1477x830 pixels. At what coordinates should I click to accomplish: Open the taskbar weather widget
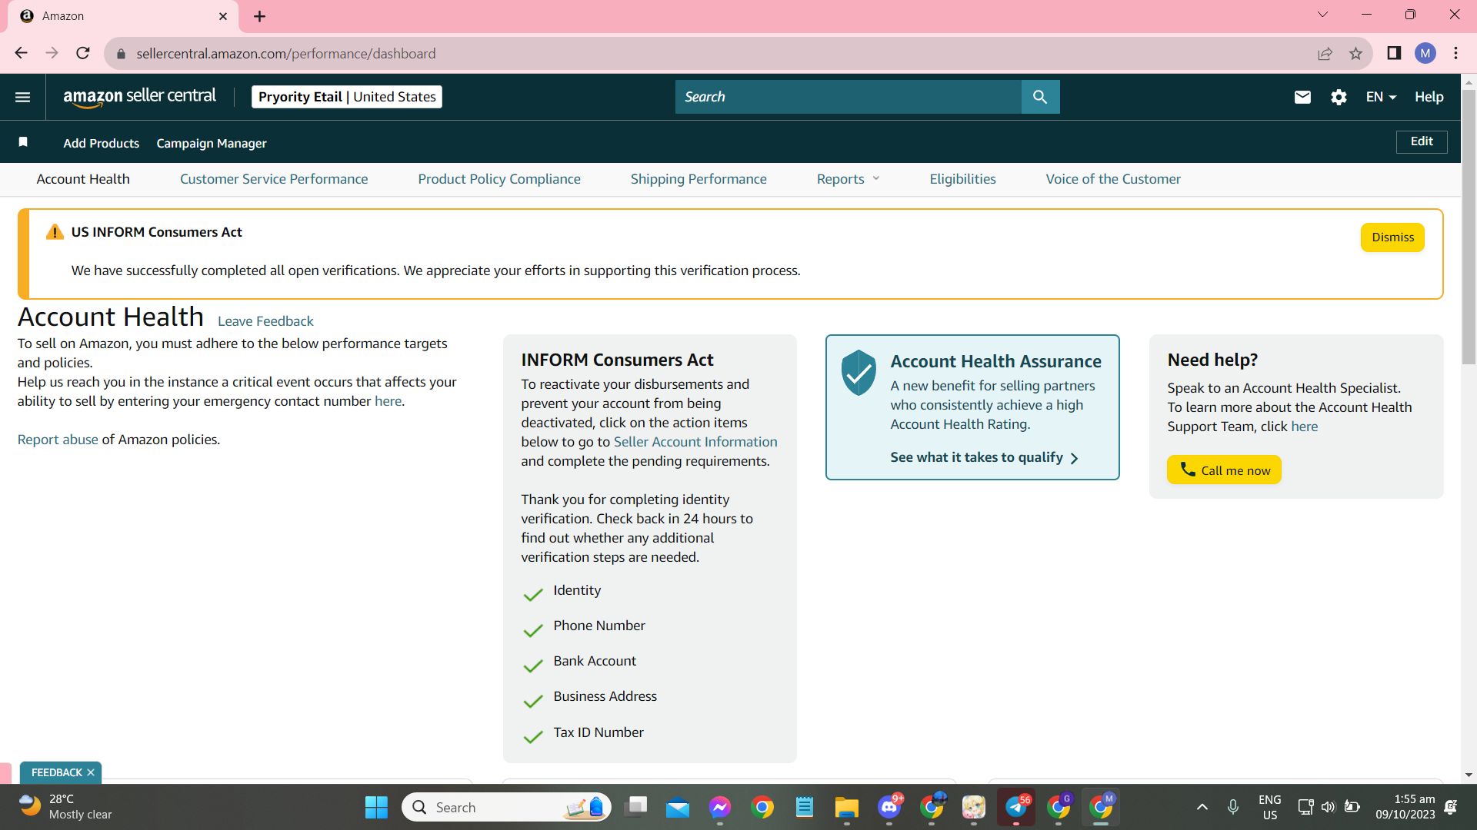(66, 807)
